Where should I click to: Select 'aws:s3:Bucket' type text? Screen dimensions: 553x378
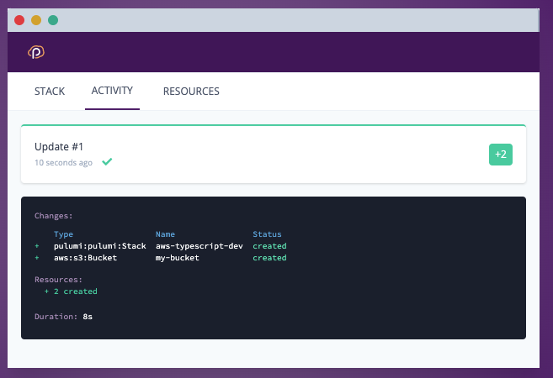point(85,258)
